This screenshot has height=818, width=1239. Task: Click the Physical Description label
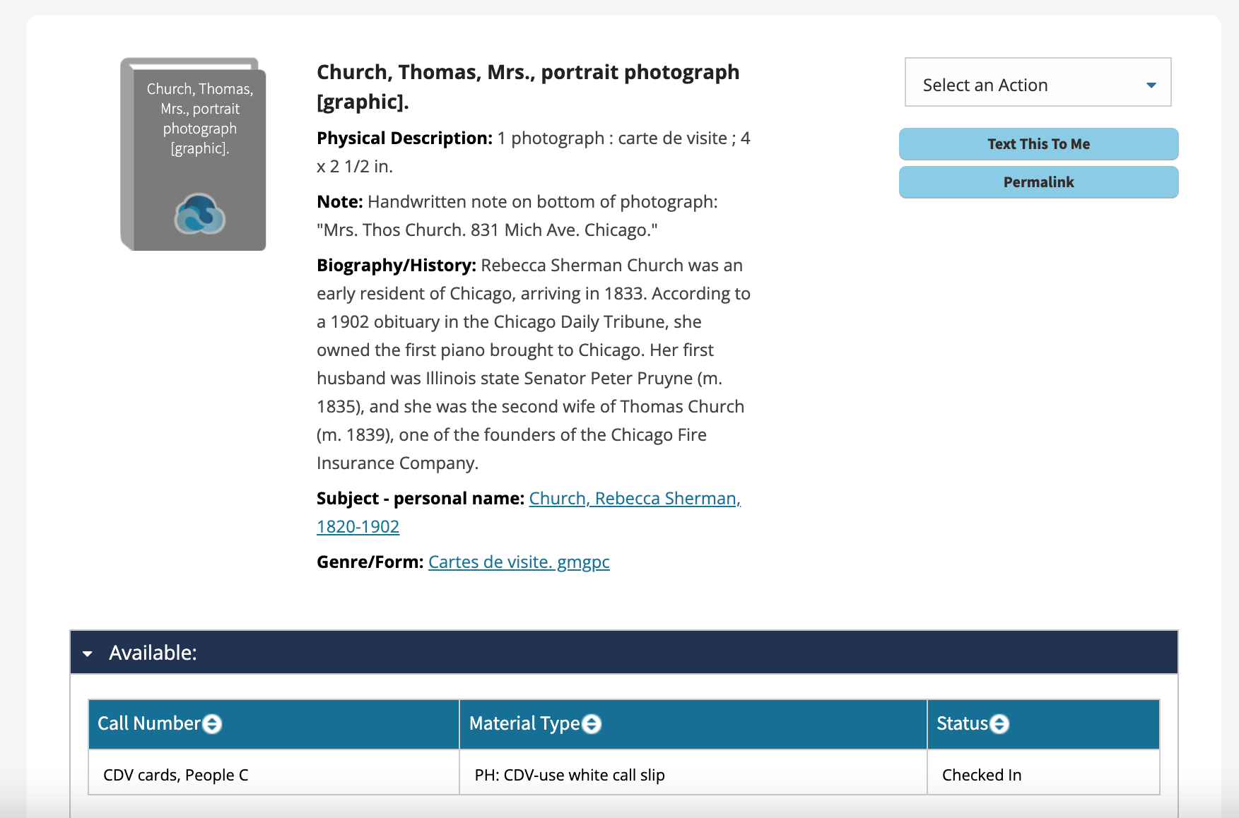[x=404, y=138]
